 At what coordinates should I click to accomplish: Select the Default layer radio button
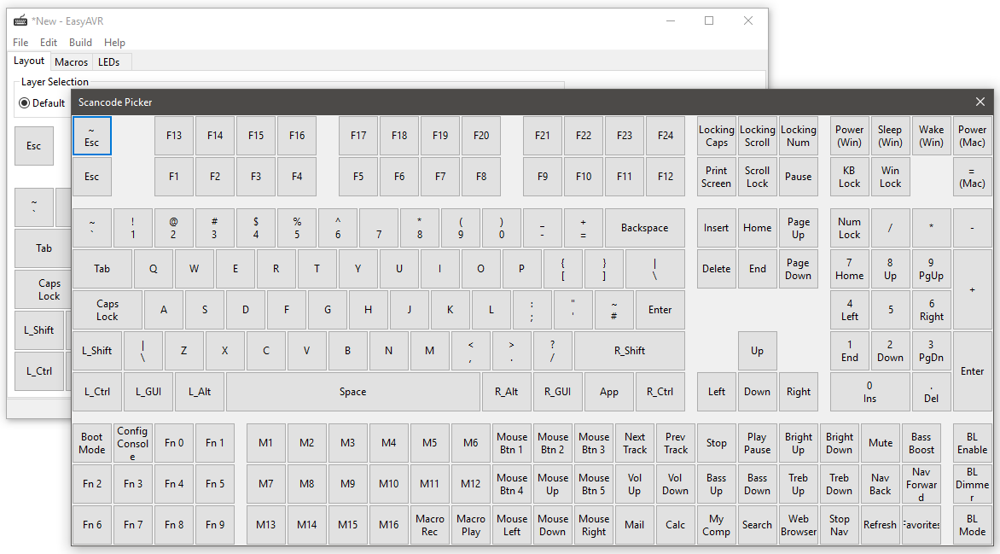tap(25, 103)
